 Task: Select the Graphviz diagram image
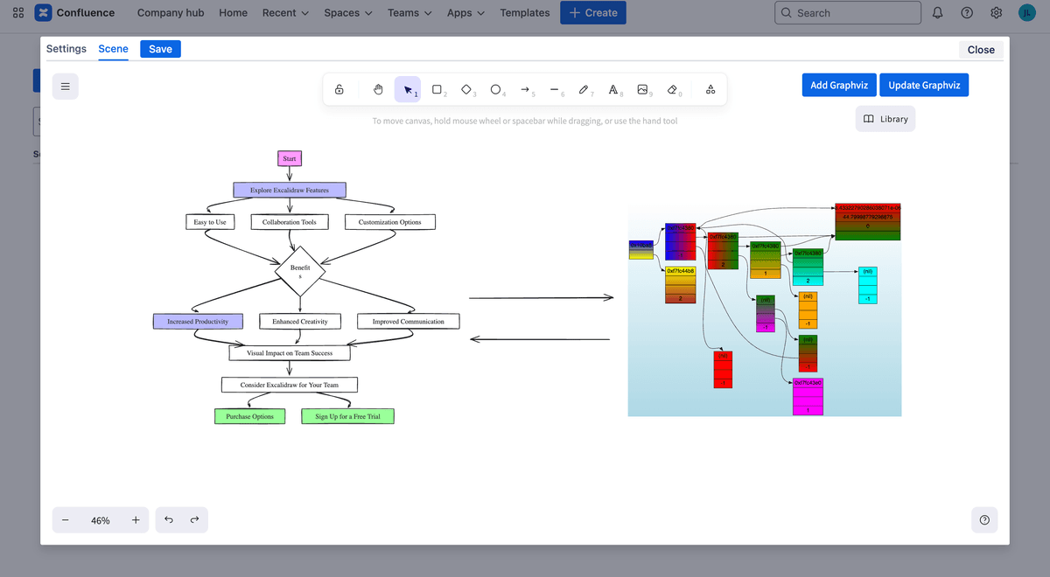(765, 311)
